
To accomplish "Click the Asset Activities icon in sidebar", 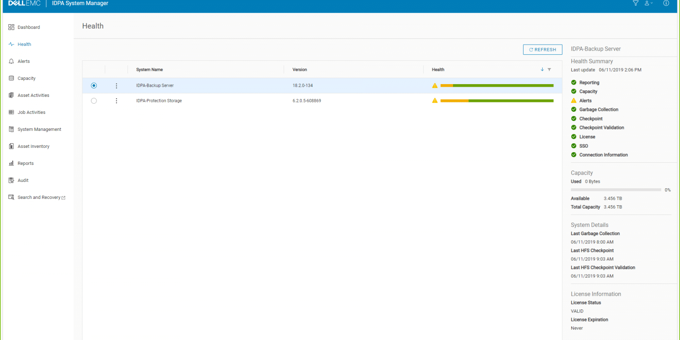I will click(11, 95).
